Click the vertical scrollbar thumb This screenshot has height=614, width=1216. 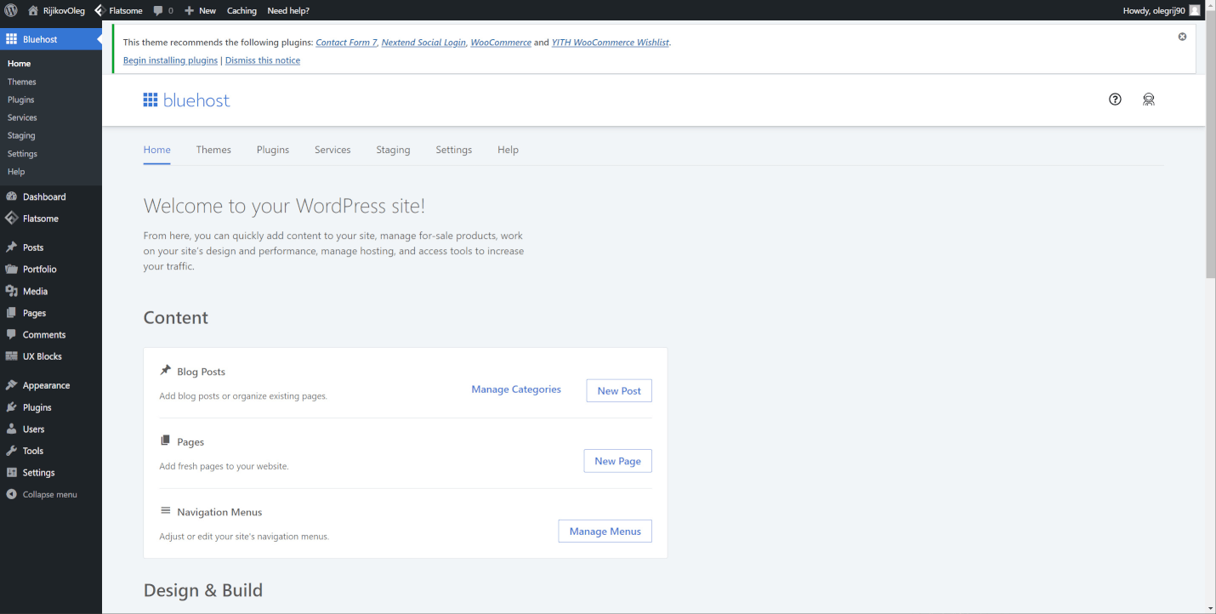click(x=1211, y=145)
